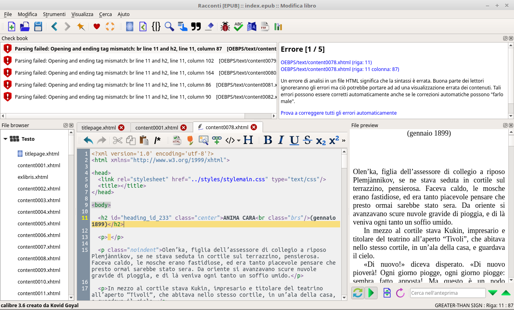514x310 pixels.
Task: Open the magnifier search tool in toolbar
Action: pos(169,27)
